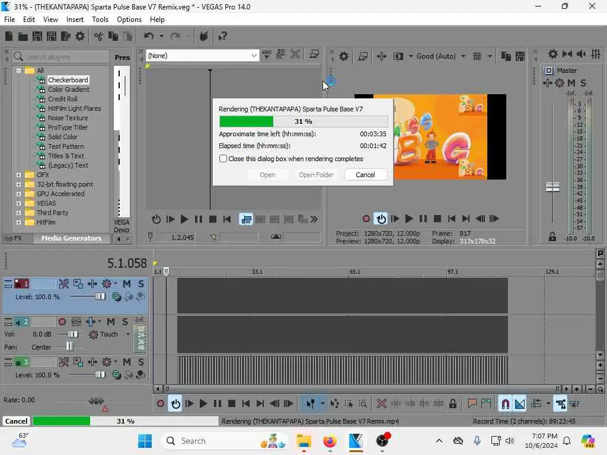Select the Solid Color generator
Image resolution: width=607 pixels, height=455 pixels.
(x=63, y=137)
